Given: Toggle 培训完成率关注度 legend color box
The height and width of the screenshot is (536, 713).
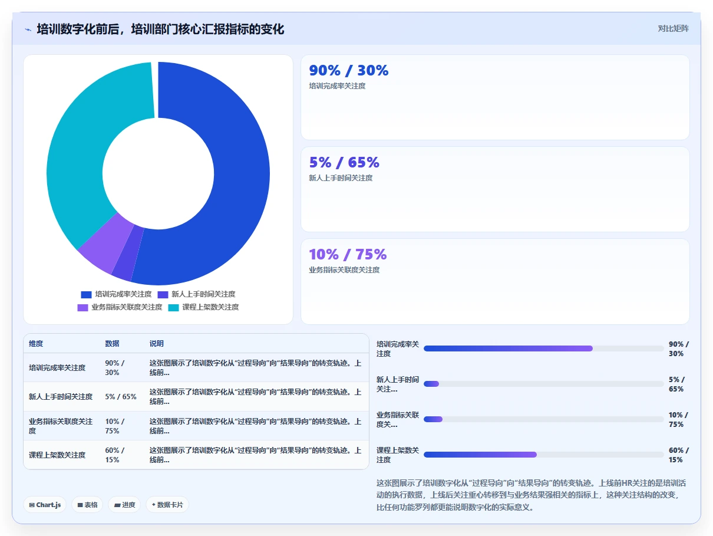Looking at the screenshot, I should pos(87,294).
